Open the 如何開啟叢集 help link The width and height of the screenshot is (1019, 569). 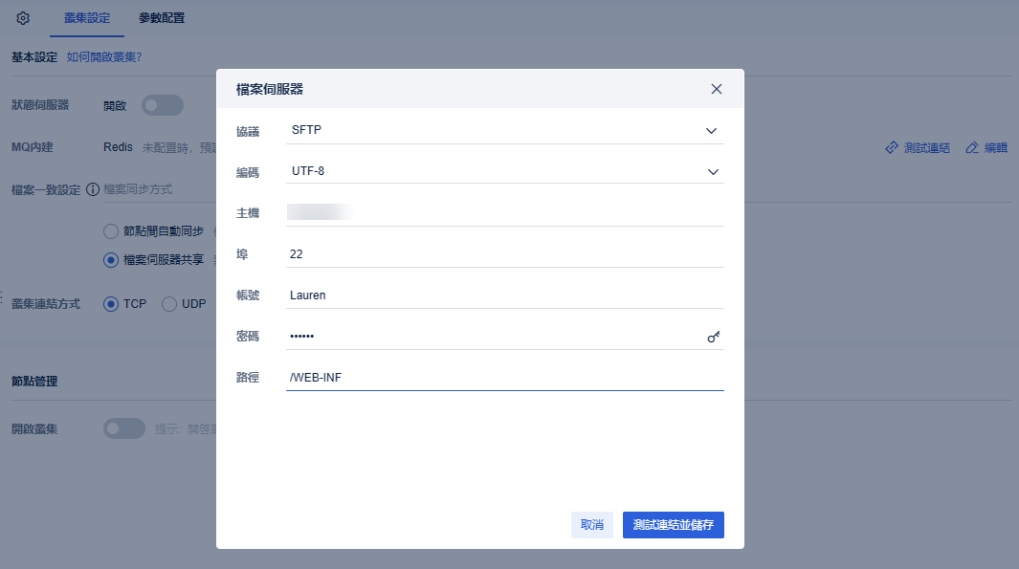click(x=101, y=56)
